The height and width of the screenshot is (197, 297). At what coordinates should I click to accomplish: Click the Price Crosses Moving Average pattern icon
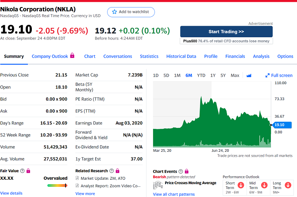(x=158, y=185)
